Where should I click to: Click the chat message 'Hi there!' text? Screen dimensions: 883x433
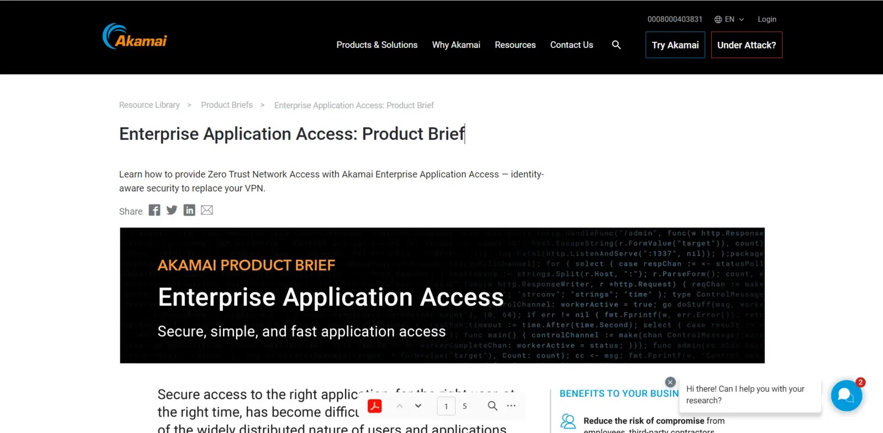[745, 394]
